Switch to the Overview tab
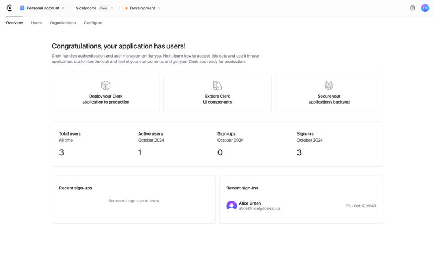Viewport: 435px width, 255px height. point(14,23)
